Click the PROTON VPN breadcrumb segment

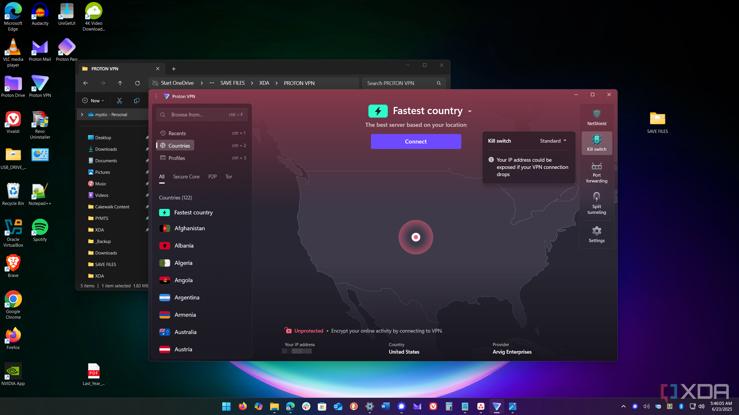click(x=299, y=83)
